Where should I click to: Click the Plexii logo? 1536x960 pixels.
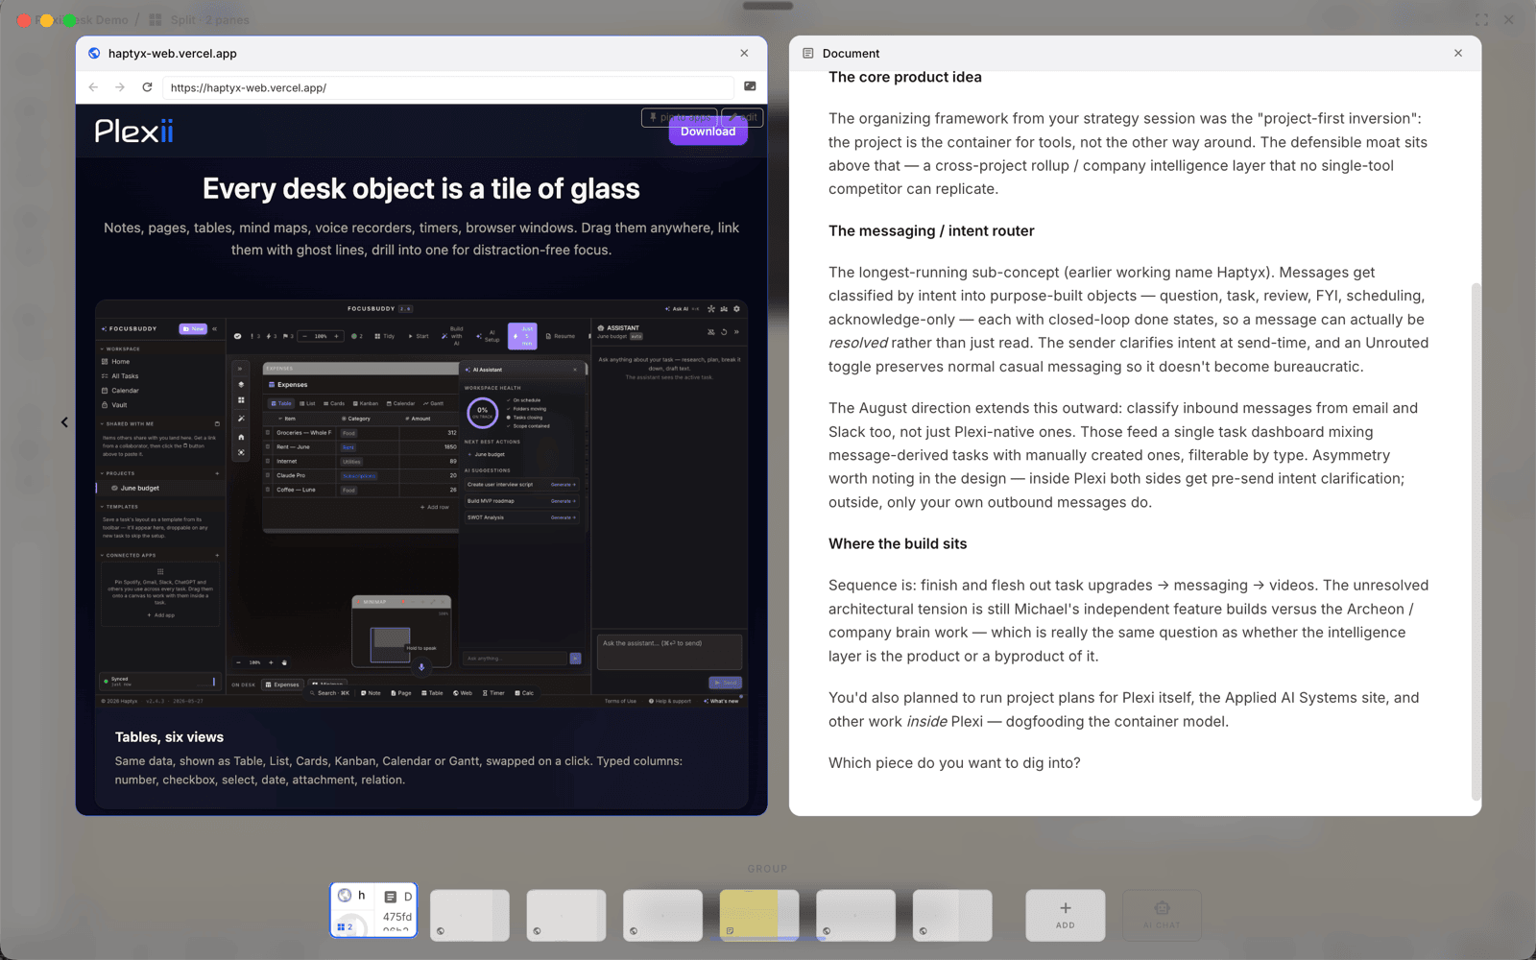133,131
